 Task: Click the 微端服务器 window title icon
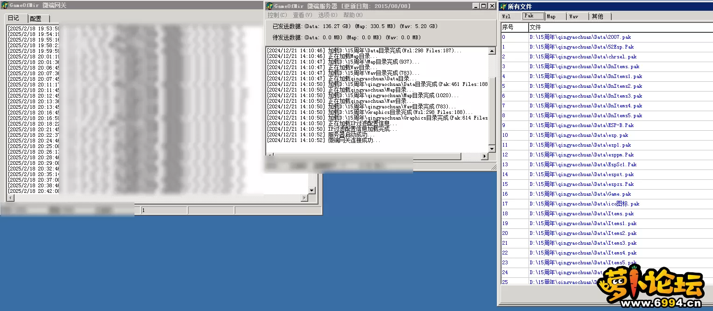(269, 6)
